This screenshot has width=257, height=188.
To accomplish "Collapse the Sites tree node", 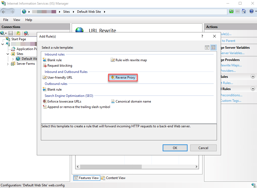I will 8,54.
